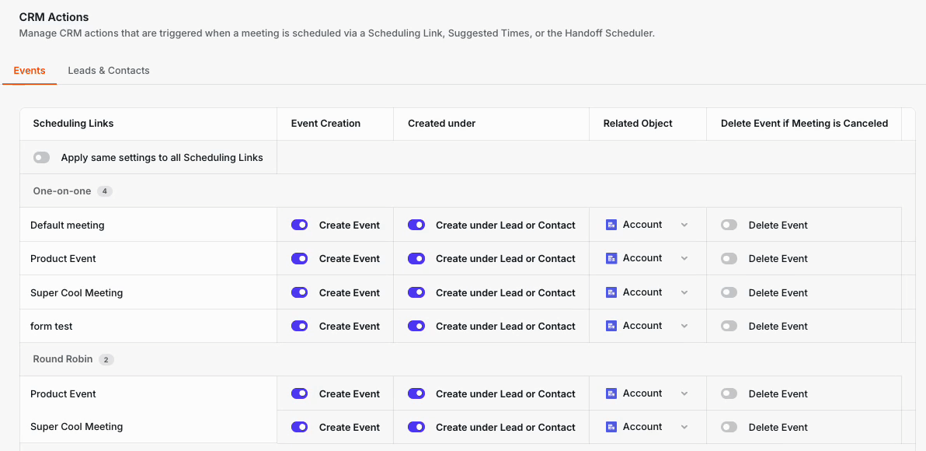
Task: Click the One-on-one count badge
Action: click(x=105, y=191)
